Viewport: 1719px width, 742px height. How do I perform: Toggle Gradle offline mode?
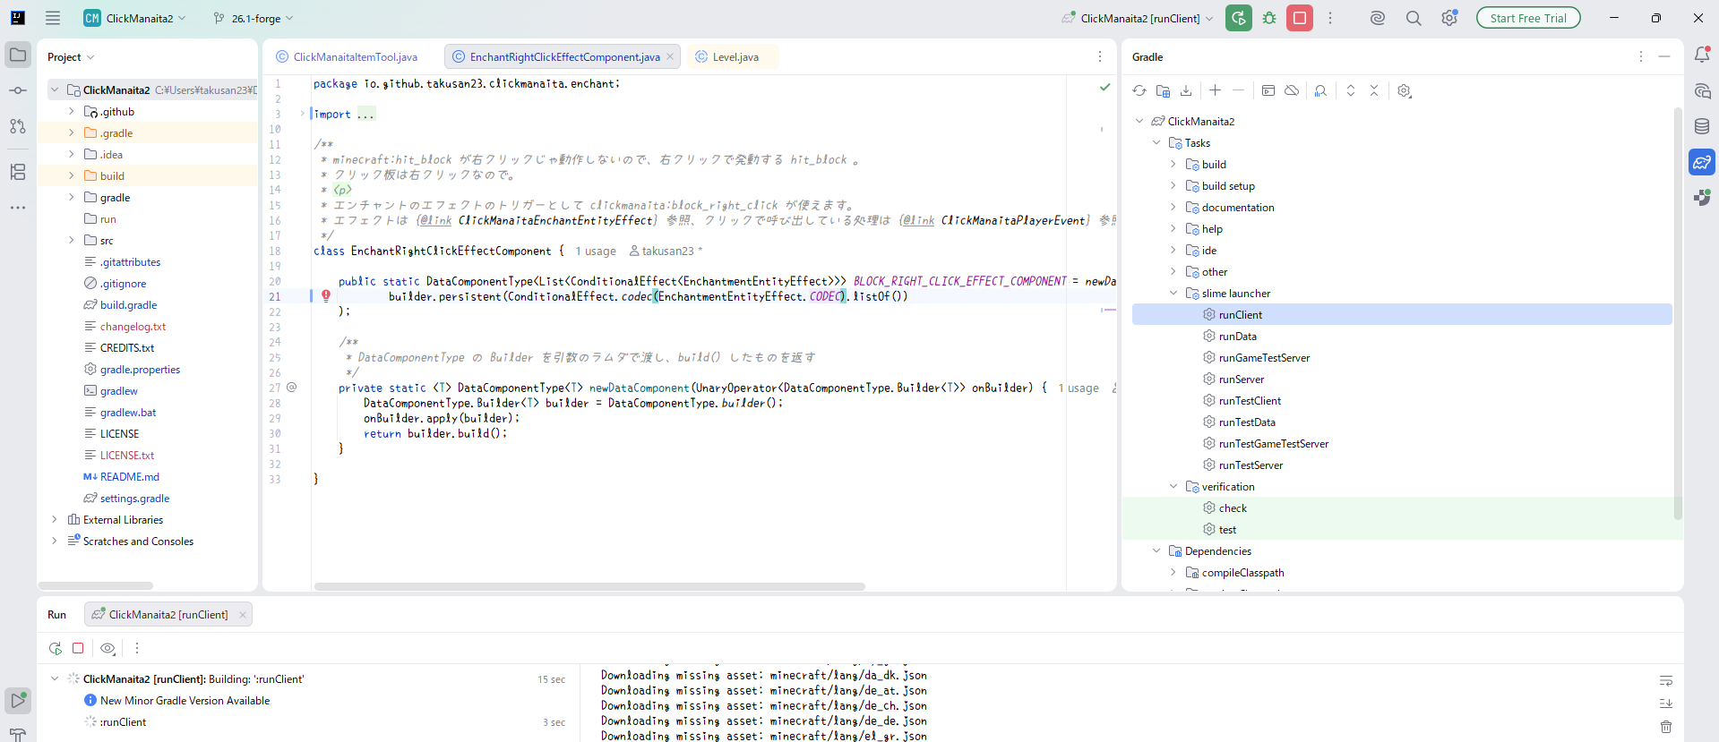(1292, 90)
